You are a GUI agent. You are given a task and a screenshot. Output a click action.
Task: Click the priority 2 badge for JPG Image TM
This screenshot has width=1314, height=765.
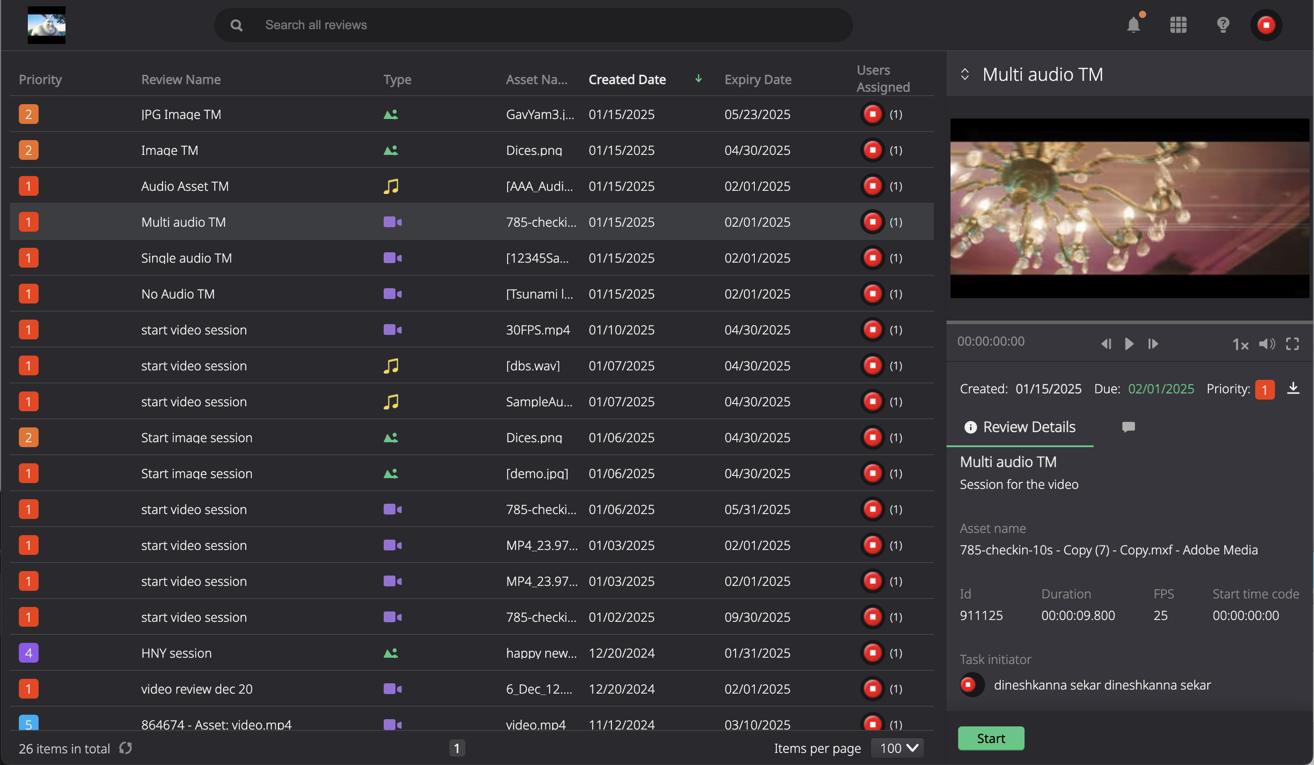tap(29, 114)
